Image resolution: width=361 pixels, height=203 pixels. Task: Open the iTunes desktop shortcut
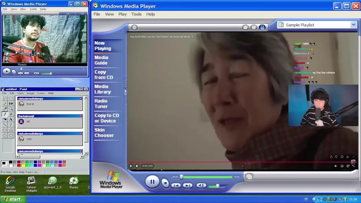[x=74, y=183]
